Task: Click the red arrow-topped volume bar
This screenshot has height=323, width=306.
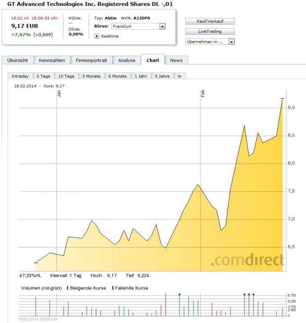Action: 249,304
